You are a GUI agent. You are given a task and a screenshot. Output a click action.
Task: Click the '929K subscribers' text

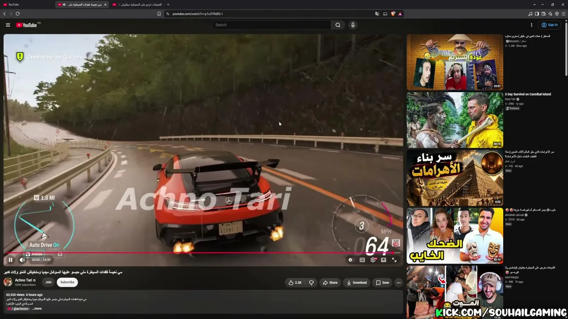25,285
